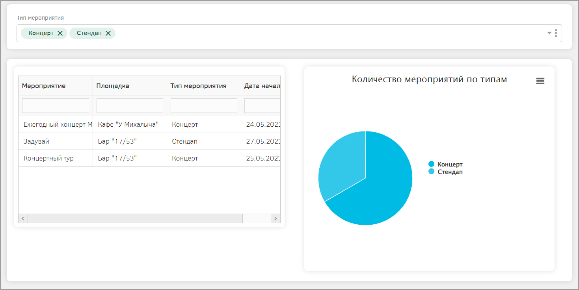This screenshot has height=290, width=579.
Task: Click the Кафе "У Михалыча" venue cell
Action: [130, 124]
